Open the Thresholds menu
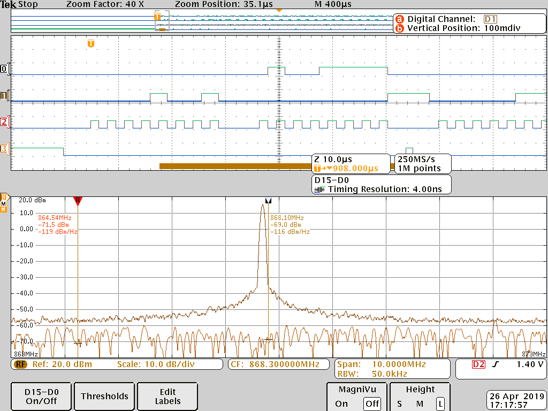548x411 pixels. pos(104,396)
